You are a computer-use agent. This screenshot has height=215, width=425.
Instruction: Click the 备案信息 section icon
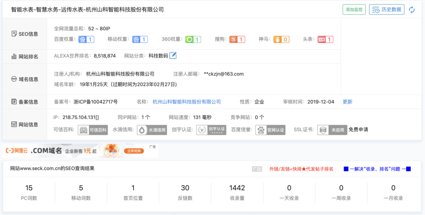pyautogui.click(x=14, y=101)
